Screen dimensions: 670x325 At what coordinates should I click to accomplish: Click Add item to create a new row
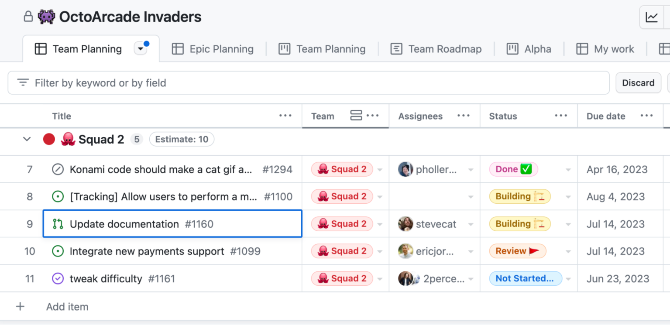click(x=67, y=306)
